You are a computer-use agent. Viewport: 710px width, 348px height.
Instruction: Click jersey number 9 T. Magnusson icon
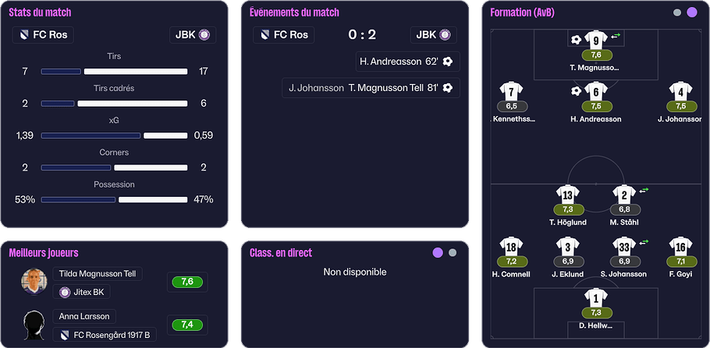(596, 40)
